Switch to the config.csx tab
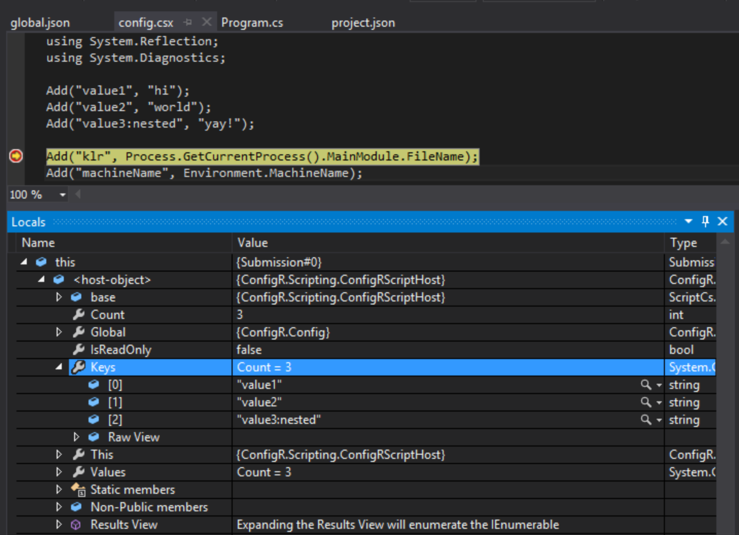The width and height of the screenshot is (739, 535). tap(146, 23)
